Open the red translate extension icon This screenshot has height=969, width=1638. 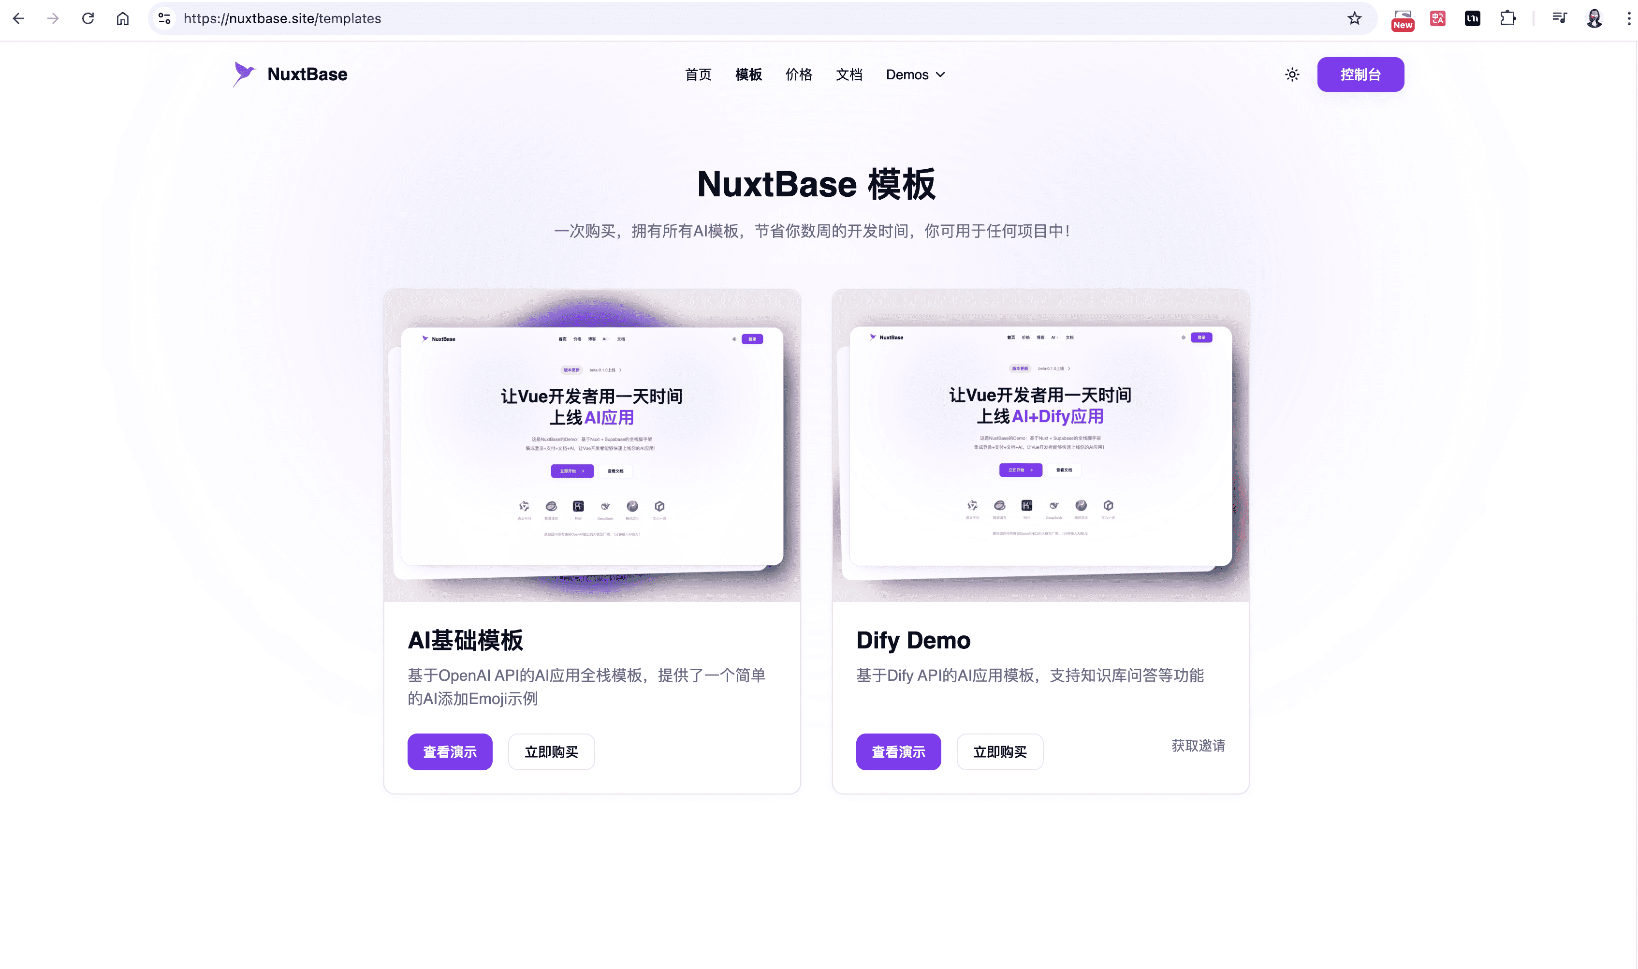(x=1437, y=18)
